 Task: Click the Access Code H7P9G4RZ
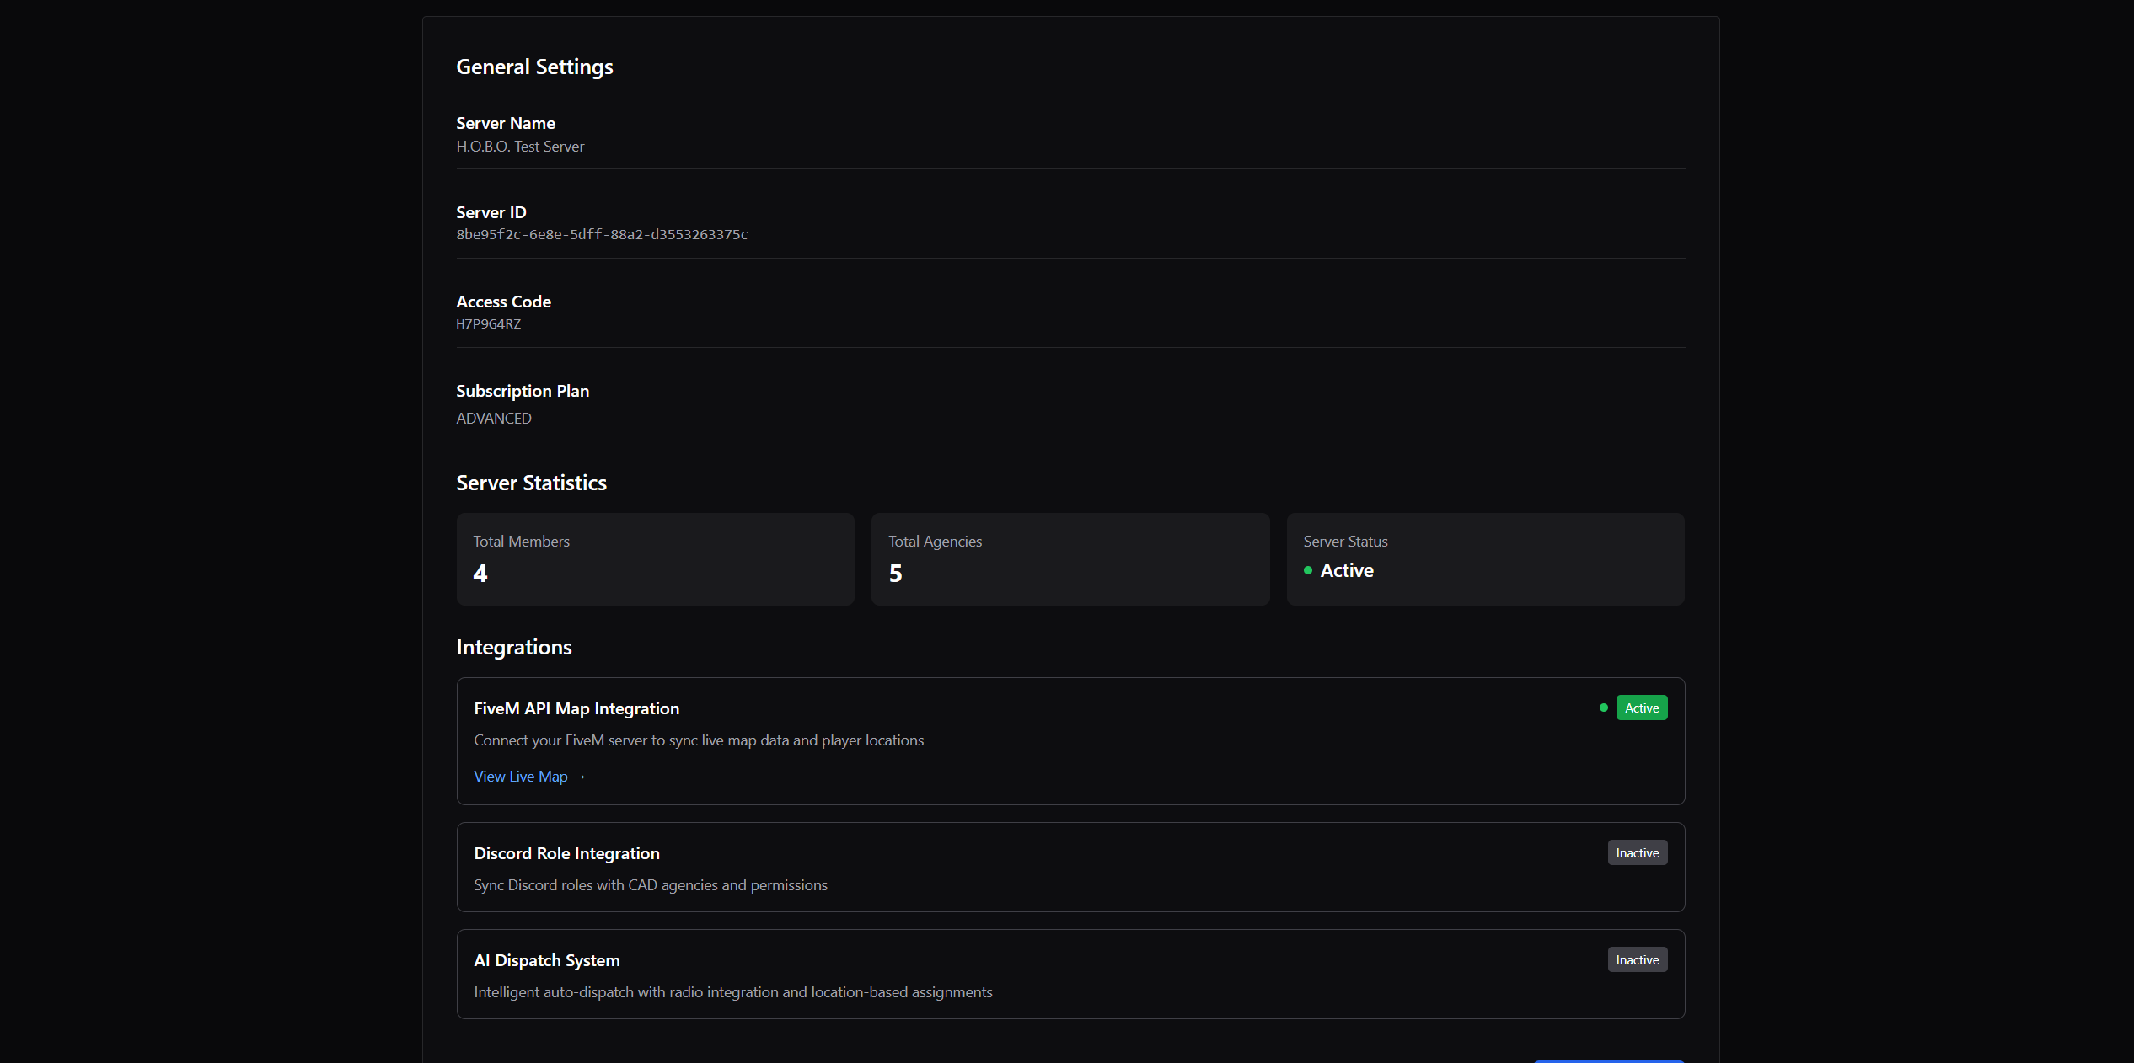488,324
